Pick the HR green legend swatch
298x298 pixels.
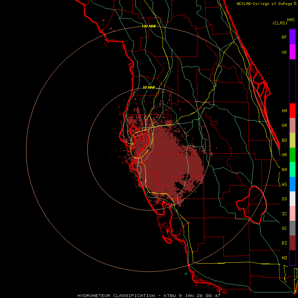[x=292, y=155]
